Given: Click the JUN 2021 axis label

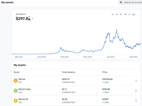Looking at the screenshot, I should pos(110,57).
